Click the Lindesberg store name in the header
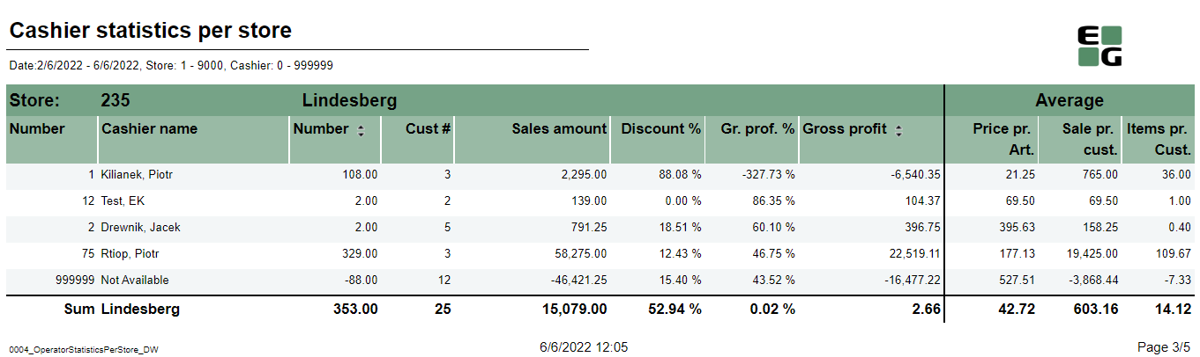 pos(349,101)
